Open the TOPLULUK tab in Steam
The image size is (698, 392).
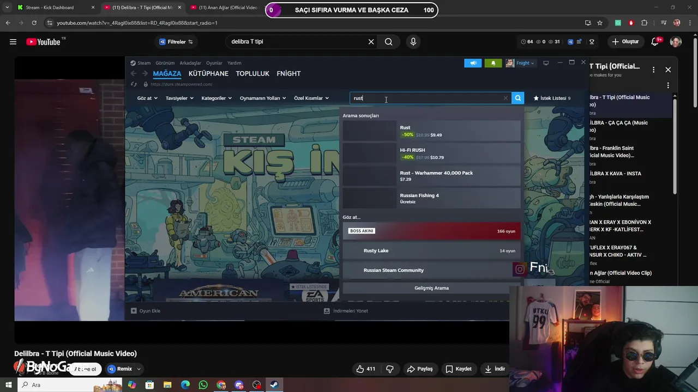click(x=252, y=73)
